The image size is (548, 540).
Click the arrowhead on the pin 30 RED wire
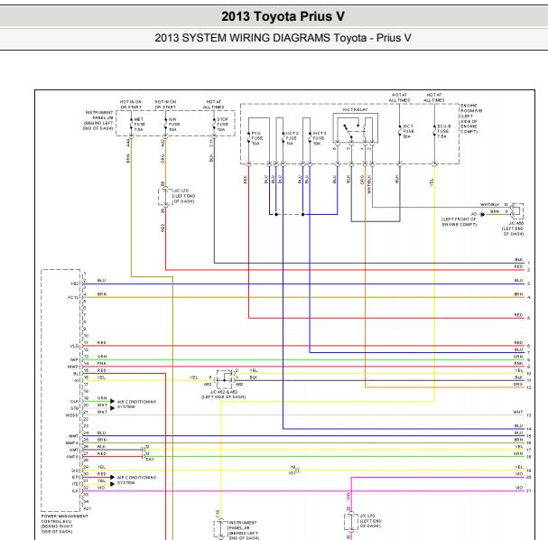113,477
